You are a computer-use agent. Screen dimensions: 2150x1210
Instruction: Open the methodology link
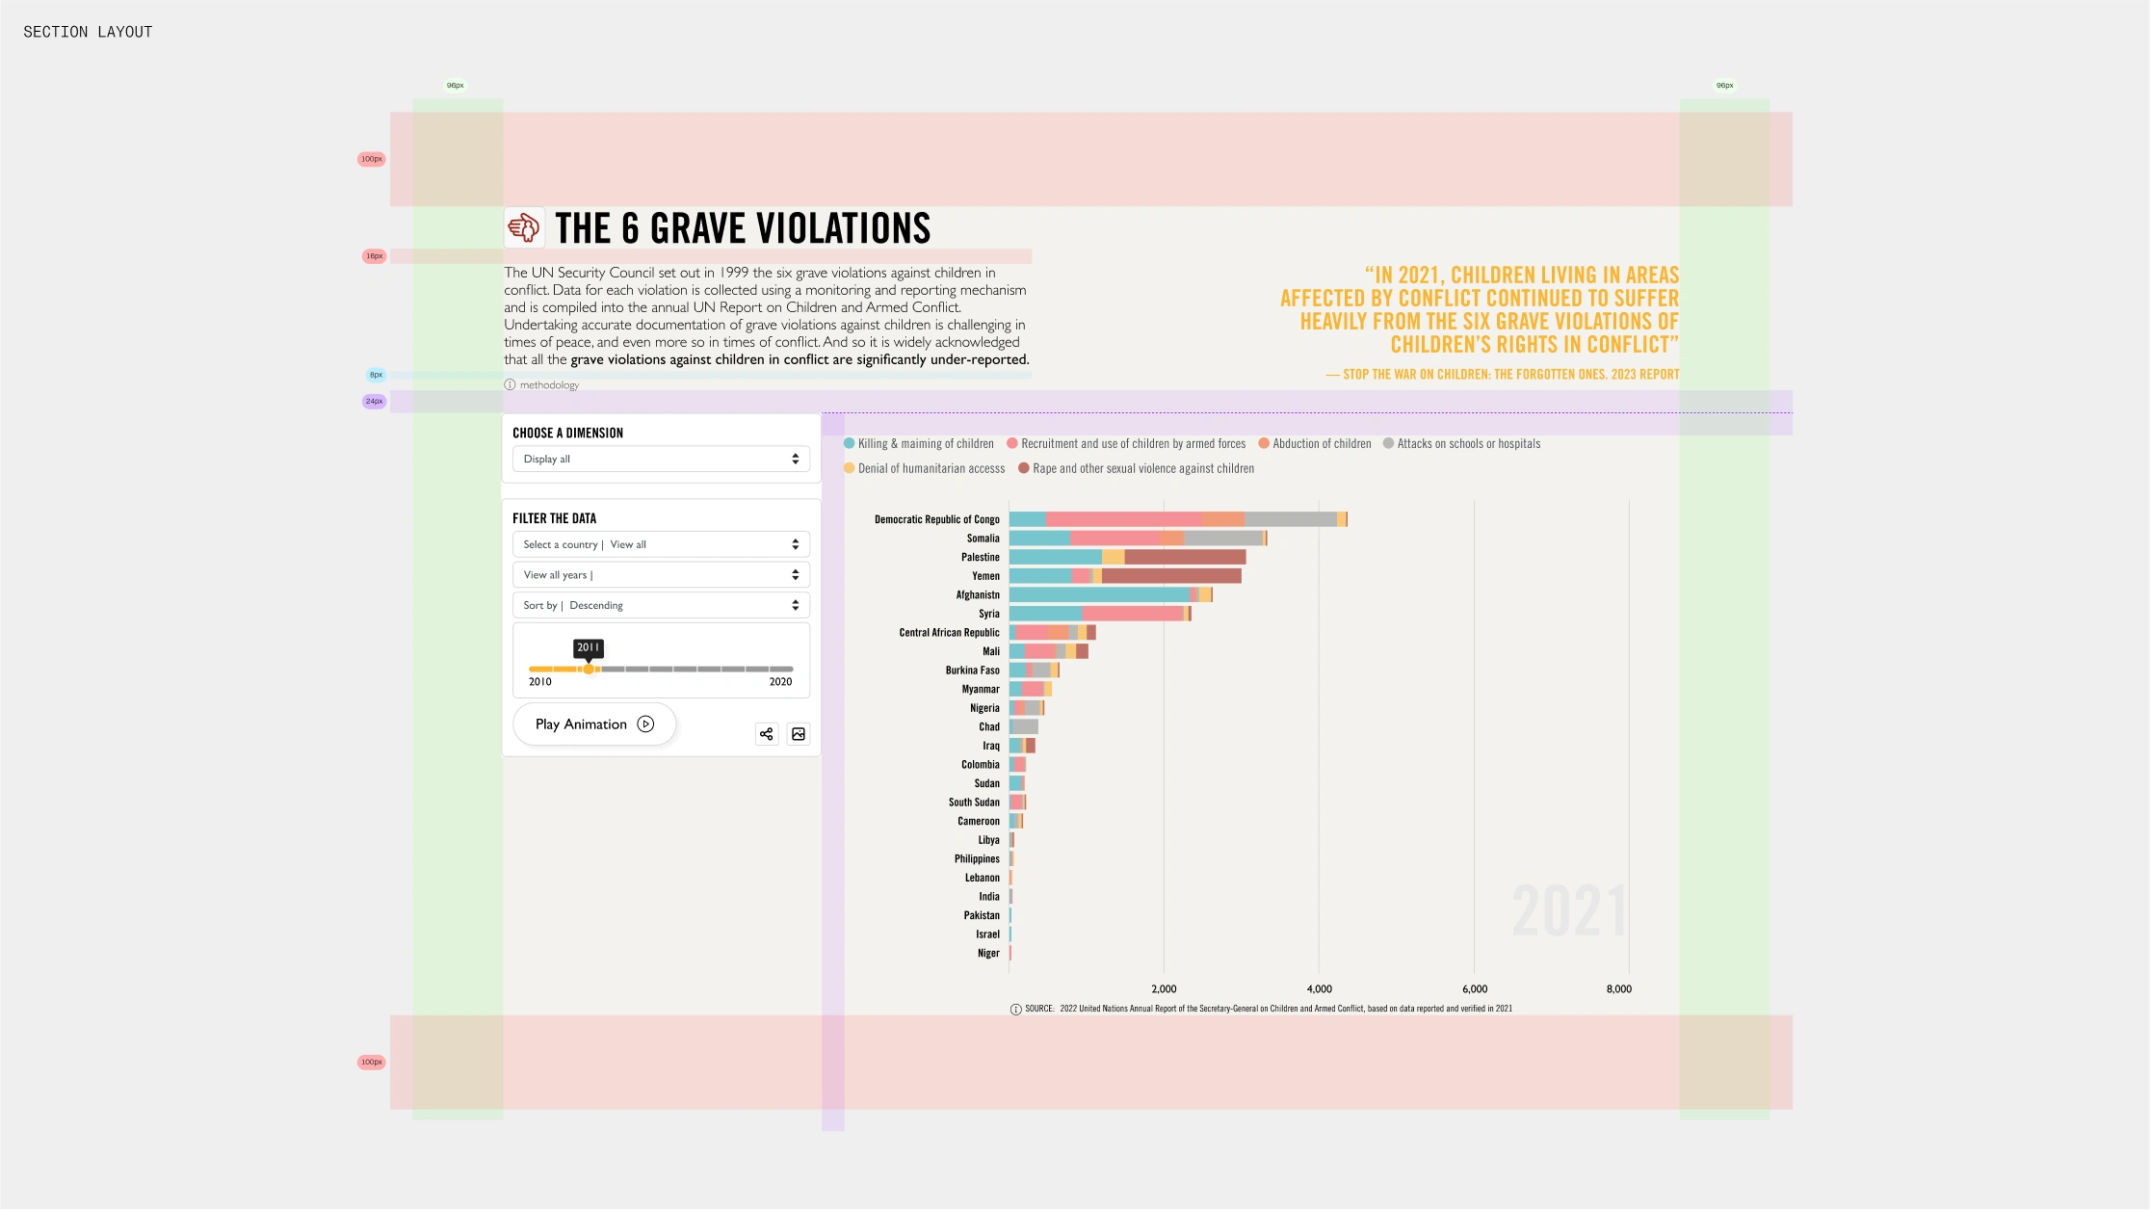click(549, 385)
